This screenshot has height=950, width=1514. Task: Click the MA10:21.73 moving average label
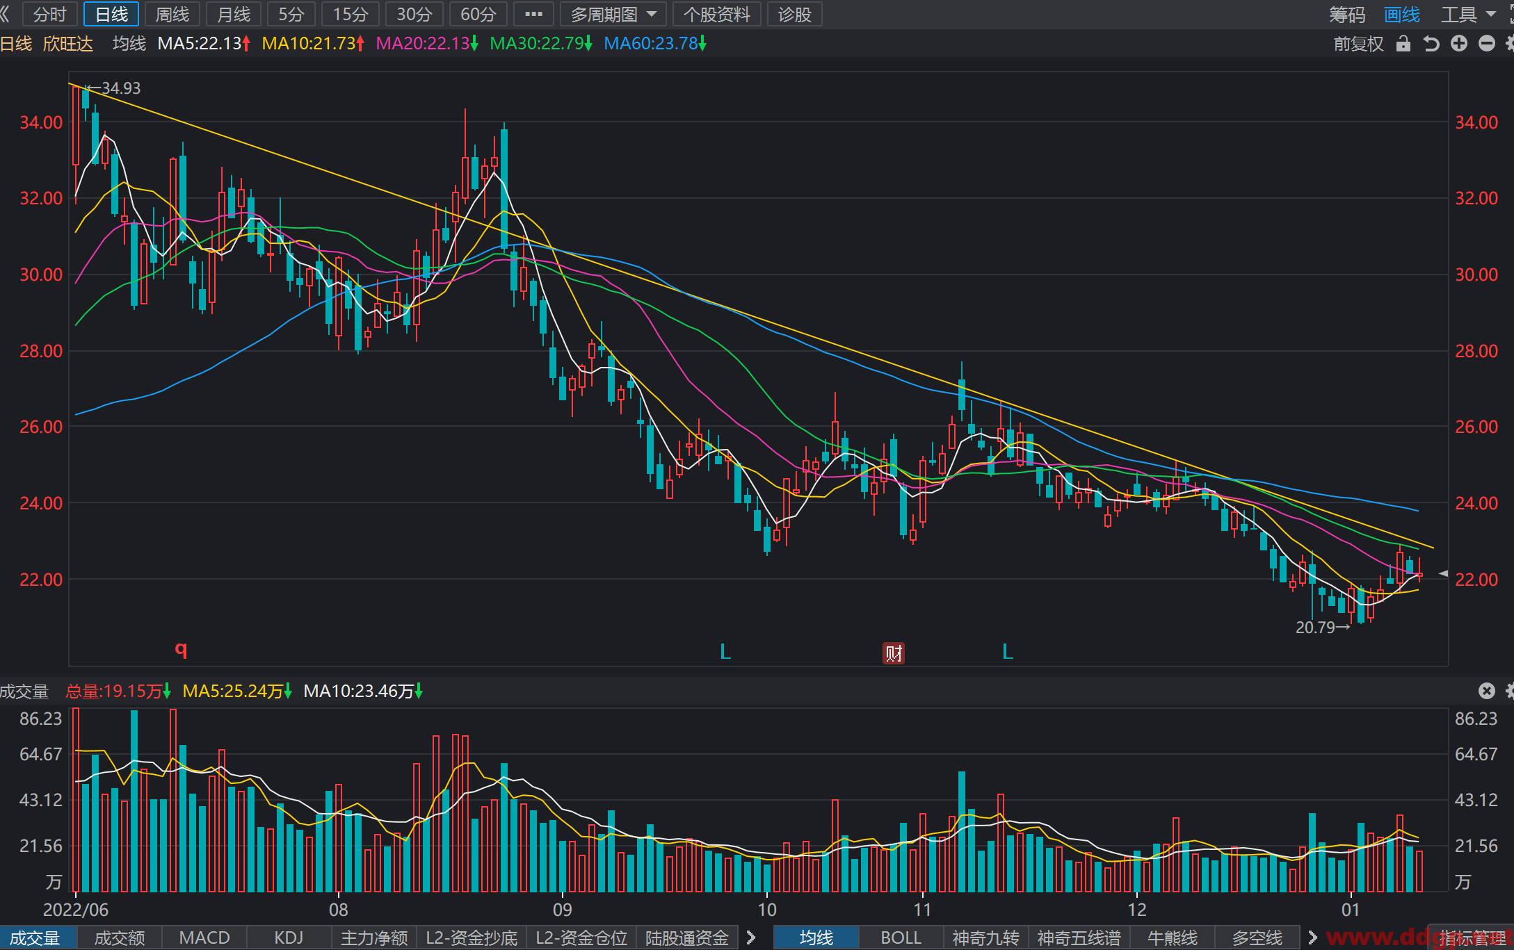(x=313, y=44)
